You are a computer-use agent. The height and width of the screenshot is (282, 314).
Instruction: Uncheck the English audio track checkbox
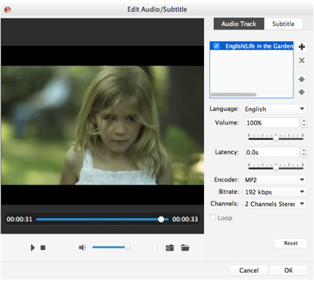(217, 46)
